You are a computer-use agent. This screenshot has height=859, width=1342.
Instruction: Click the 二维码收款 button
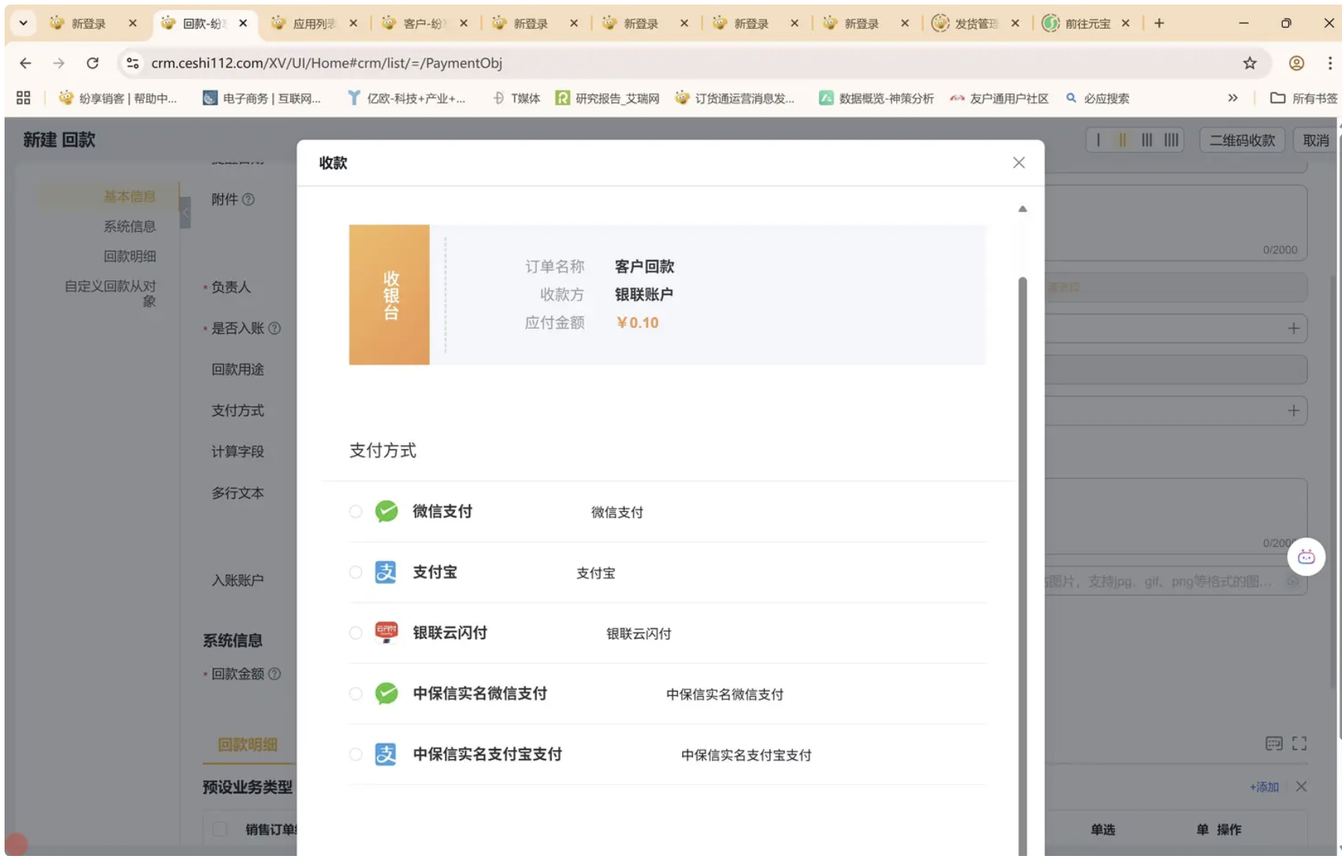tap(1242, 140)
